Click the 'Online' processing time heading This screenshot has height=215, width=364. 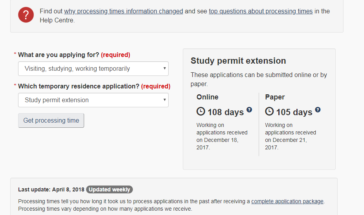[x=207, y=97]
